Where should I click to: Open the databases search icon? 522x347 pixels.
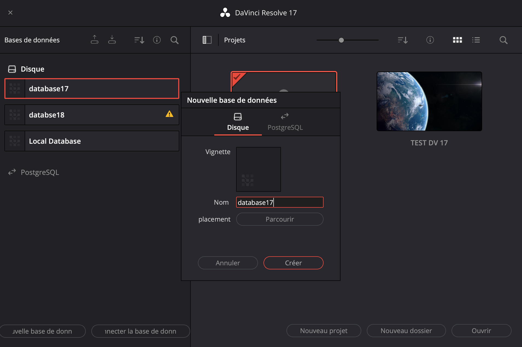pos(175,40)
